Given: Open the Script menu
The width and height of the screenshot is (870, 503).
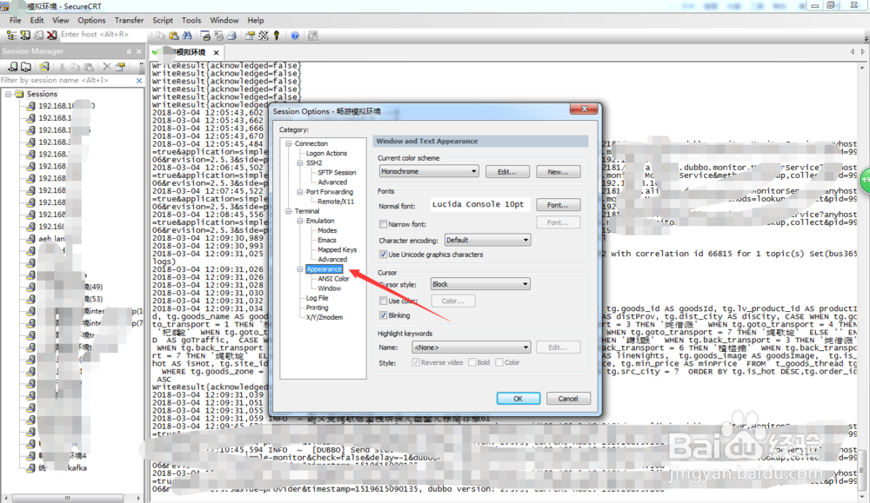Looking at the screenshot, I should click(163, 20).
